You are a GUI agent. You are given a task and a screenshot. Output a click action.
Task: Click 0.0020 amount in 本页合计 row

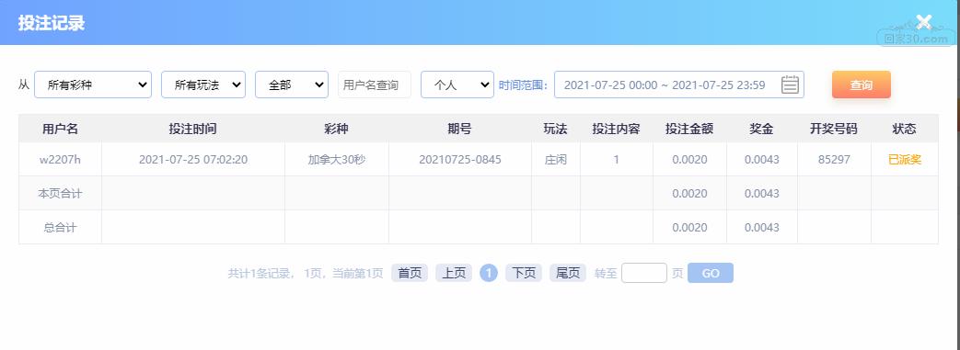pos(689,194)
